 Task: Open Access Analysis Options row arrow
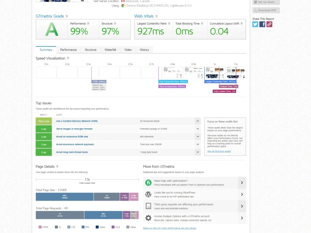pyautogui.click(x=242, y=218)
